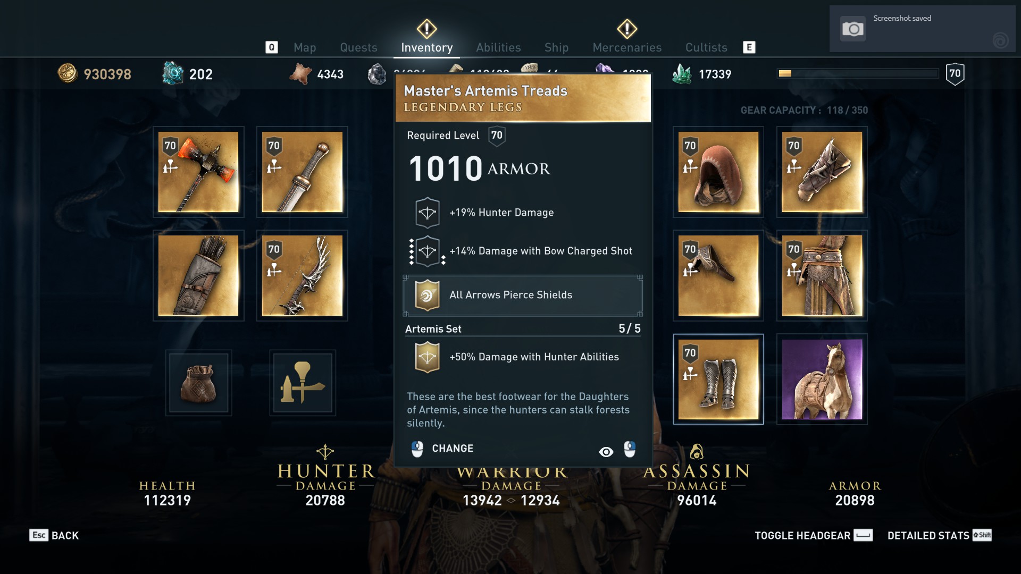The image size is (1021, 574).
Task: Click Change to swap leg armor
Action: 442,449
